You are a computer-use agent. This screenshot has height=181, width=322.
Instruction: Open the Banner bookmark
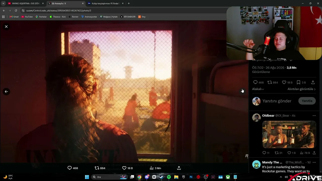pos(73,17)
